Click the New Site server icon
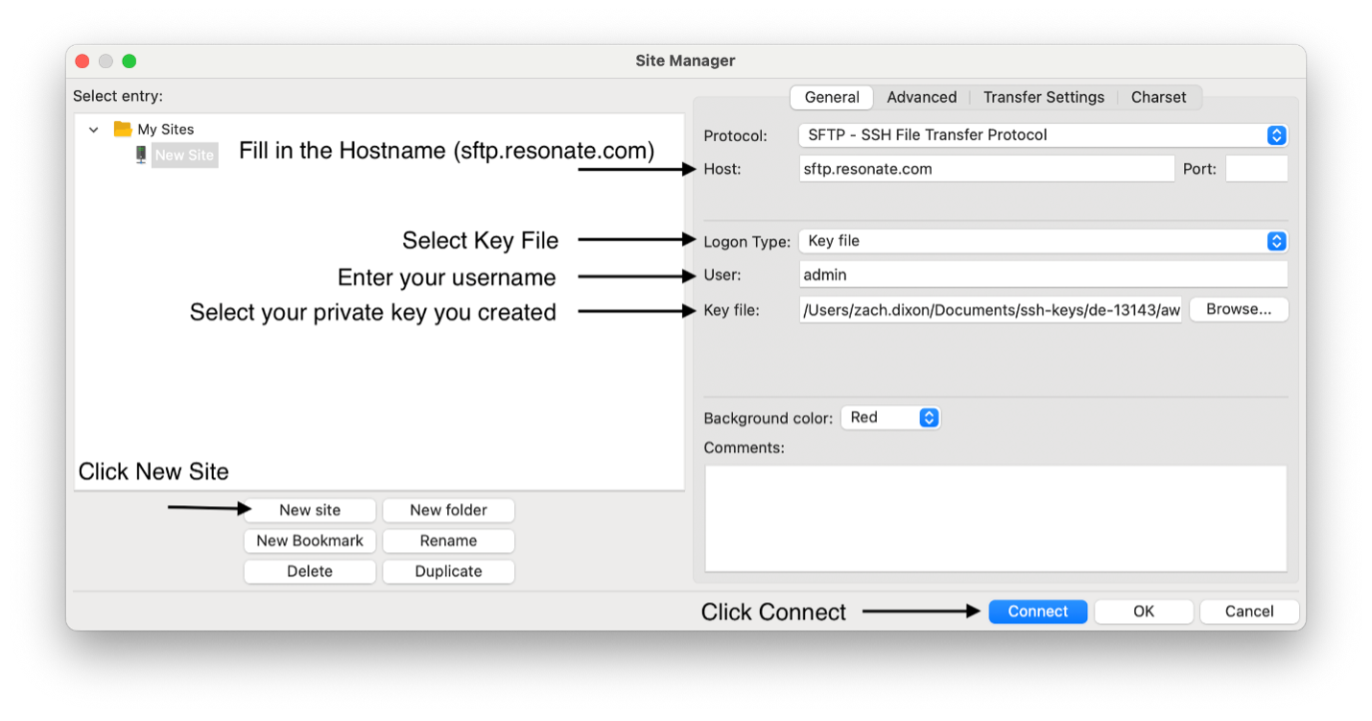The image size is (1372, 721). pos(141,155)
